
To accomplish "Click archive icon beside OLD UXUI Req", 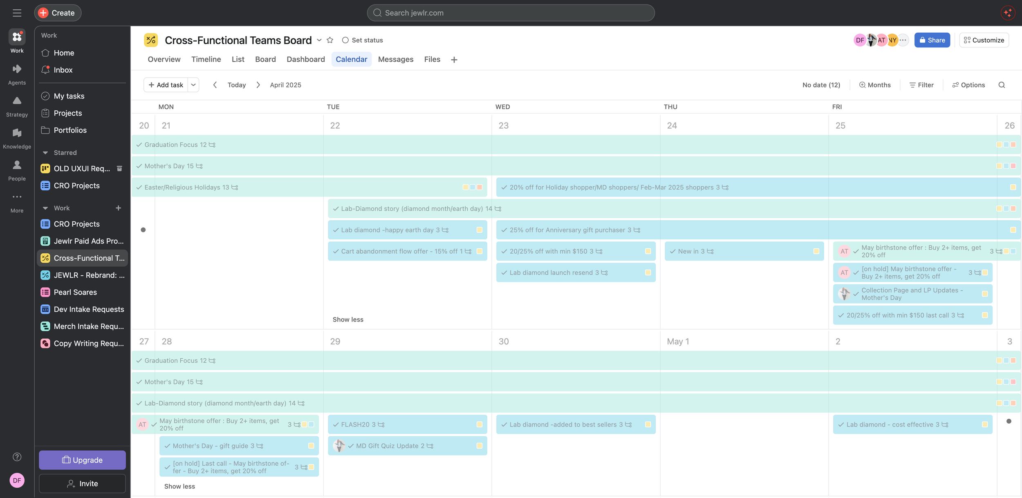I will tap(119, 168).
